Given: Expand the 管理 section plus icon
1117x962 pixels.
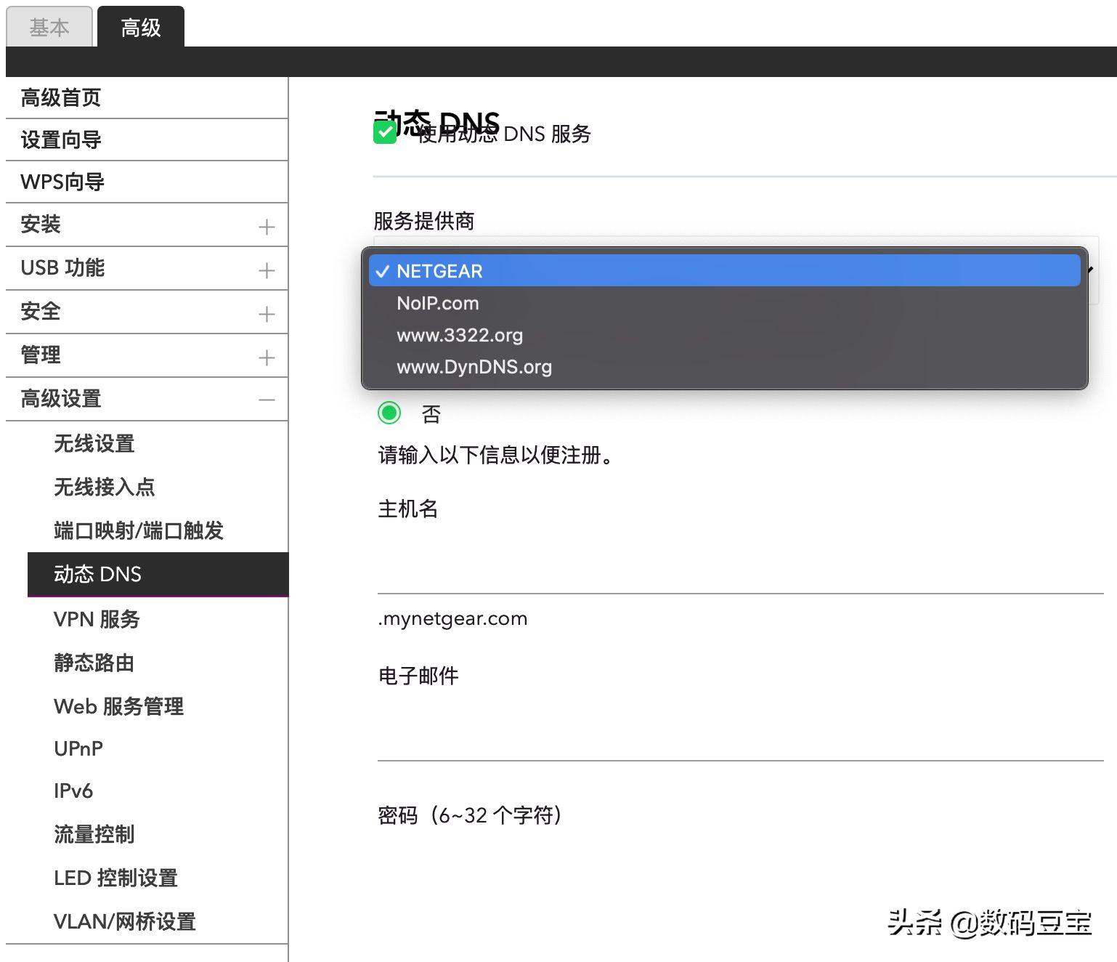Looking at the screenshot, I should [x=267, y=357].
